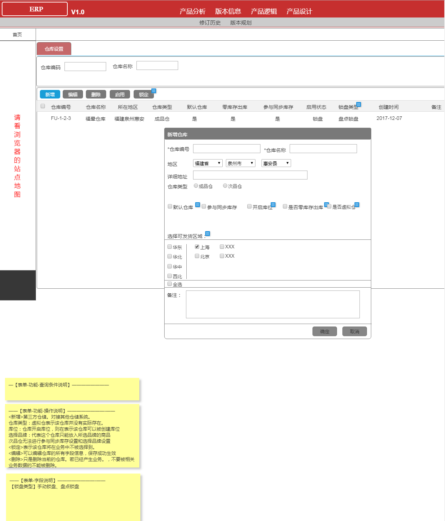Open 产品分析 in top navigation
Image resolution: width=445 pixels, height=521 pixels.
[192, 11]
